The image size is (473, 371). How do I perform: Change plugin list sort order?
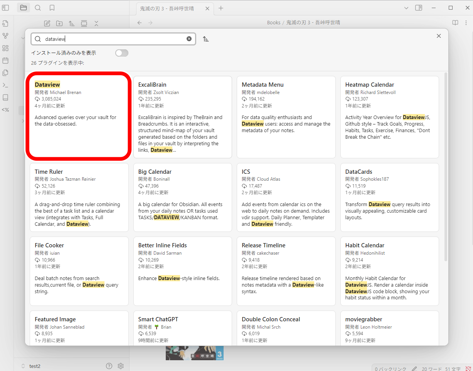tap(206, 39)
